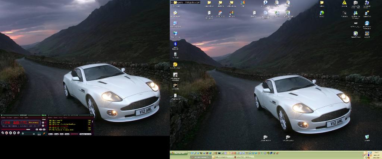
Task: Open the Options menu in Winamp's main window
Action: [x=15, y=118]
